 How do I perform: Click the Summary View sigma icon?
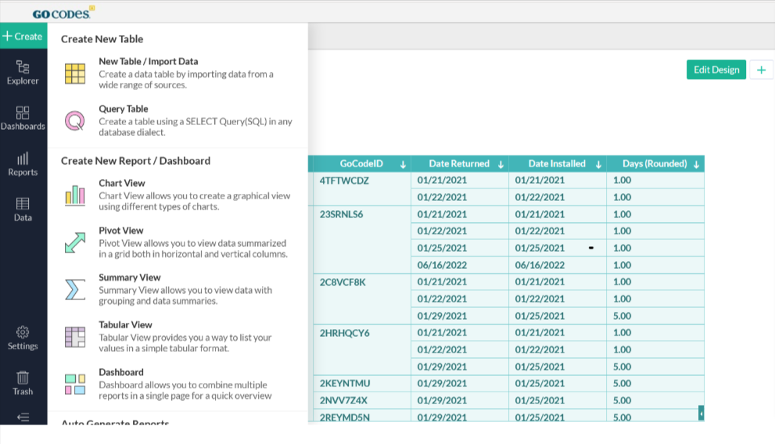tap(75, 289)
